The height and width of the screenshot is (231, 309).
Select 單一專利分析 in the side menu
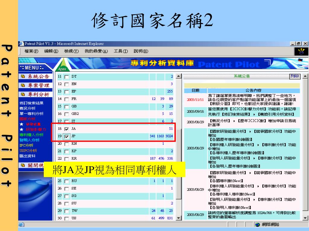(31, 113)
